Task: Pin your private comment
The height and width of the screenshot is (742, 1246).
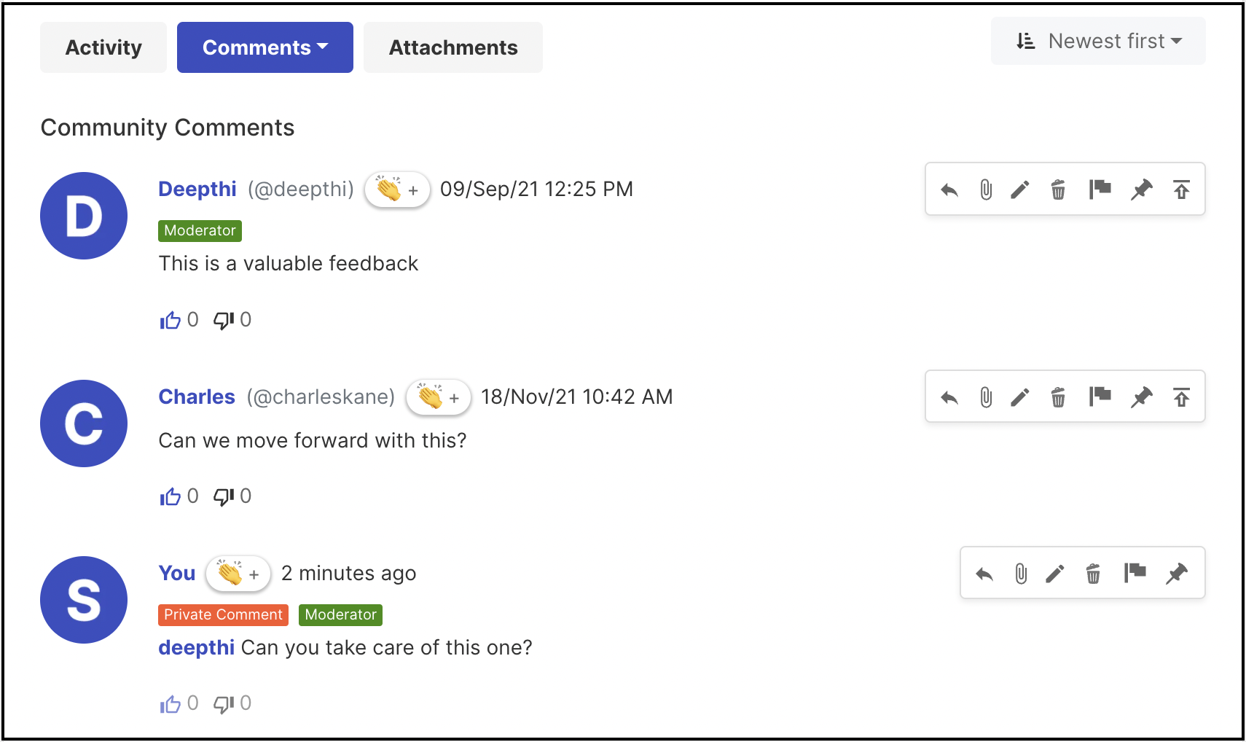Action: (1176, 574)
